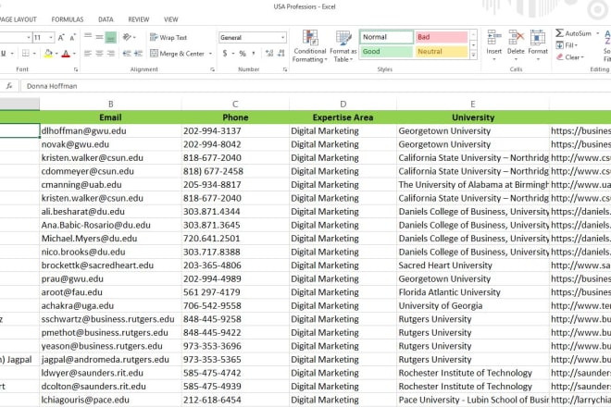This screenshot has height=407, width=611.
Task: Align text left
Action: pos(88,54)
